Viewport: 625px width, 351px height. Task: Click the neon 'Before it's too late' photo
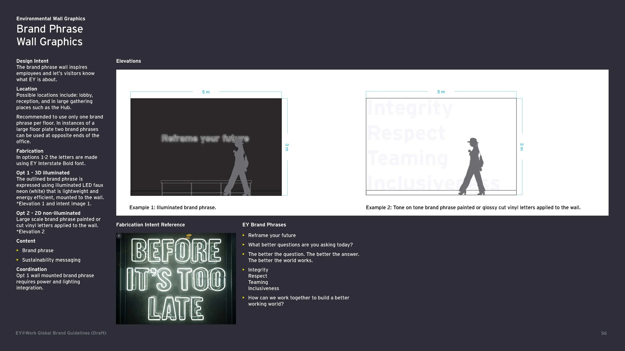pos(176,279)
